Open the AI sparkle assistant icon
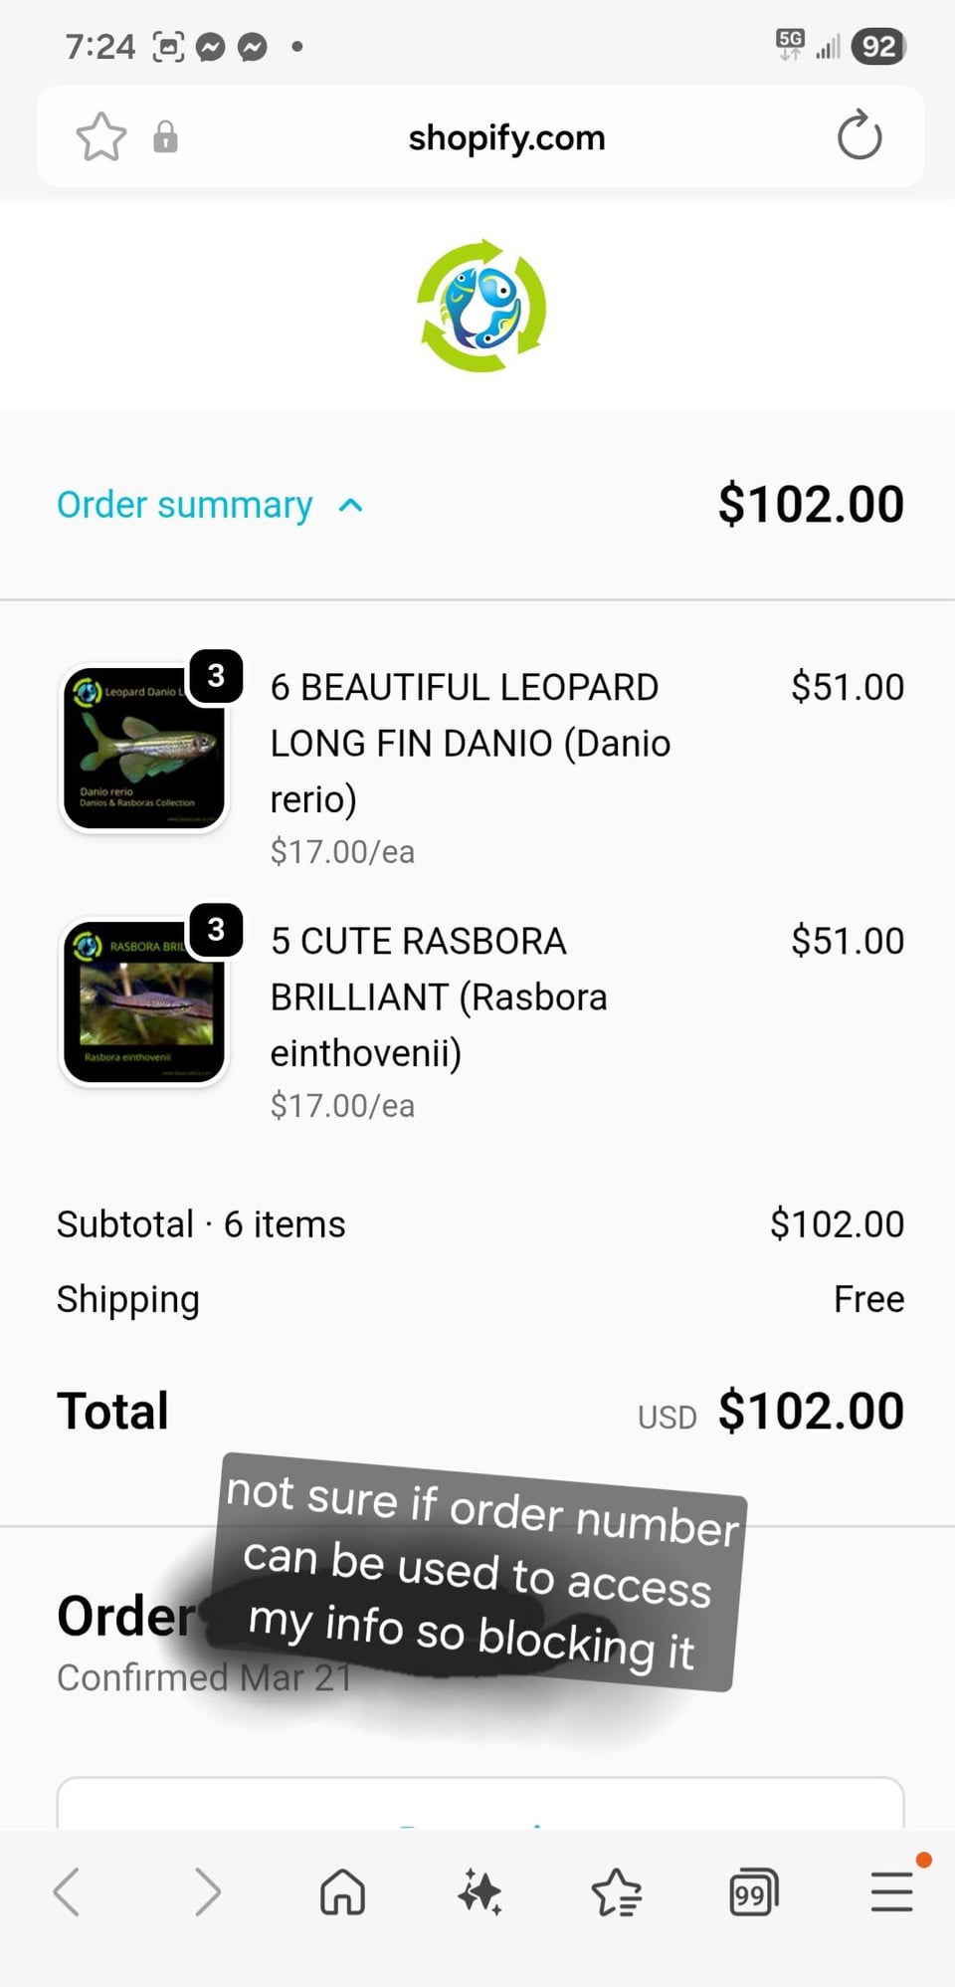 (479, 1891)
